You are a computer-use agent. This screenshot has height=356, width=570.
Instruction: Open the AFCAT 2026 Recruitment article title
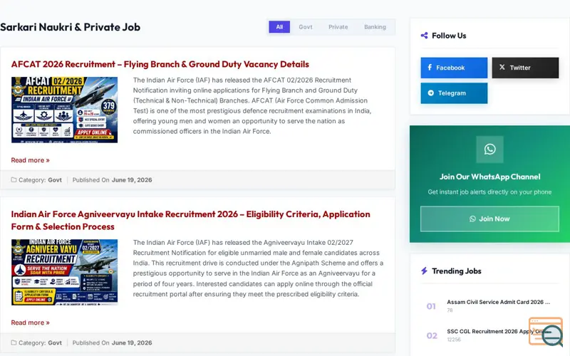pyautogui.click(x=160, y=64)
